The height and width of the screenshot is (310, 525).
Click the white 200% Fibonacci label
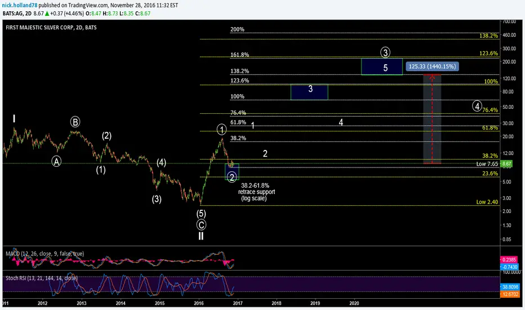click(237, 29)
